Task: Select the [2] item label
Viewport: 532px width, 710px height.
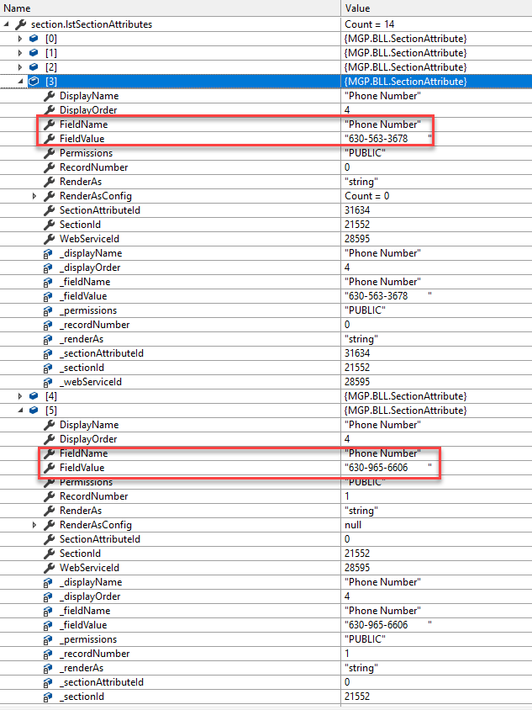Action: [x=51, y=67]
